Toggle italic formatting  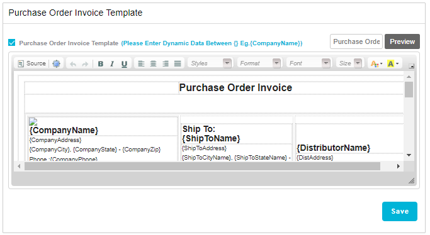(112, 63)
